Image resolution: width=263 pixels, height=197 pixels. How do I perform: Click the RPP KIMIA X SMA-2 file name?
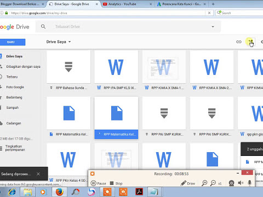coord(215,88)
